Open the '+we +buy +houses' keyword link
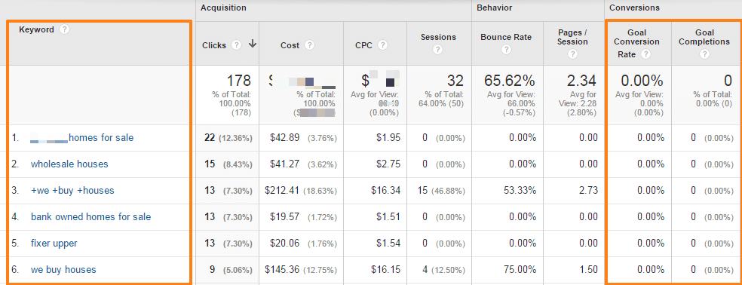 pos(72,191)
